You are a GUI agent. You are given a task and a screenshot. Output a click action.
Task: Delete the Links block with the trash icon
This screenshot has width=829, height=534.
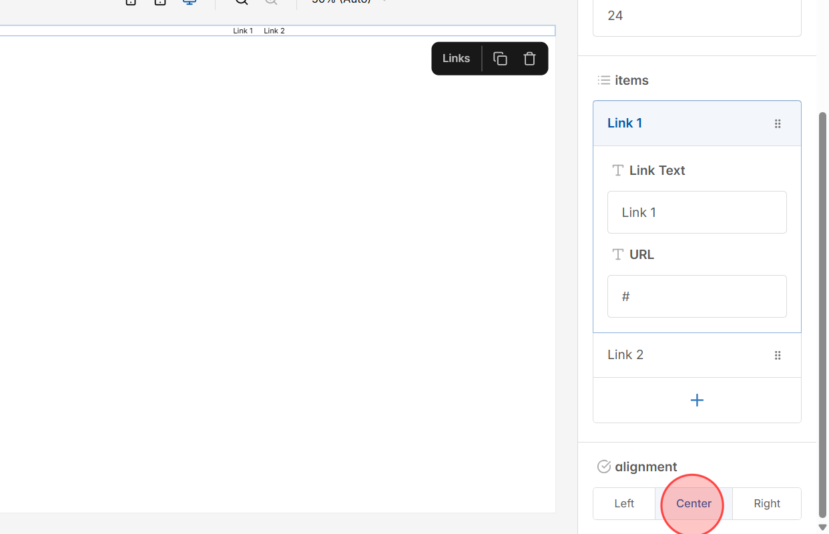(529, 58)
